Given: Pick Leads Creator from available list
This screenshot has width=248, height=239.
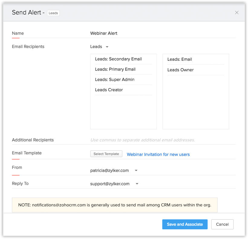Looking at the screenshot, I should [x=109, y=90].
